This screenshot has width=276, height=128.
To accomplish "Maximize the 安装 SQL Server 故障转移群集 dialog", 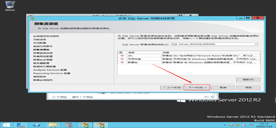I will (248, 18).
